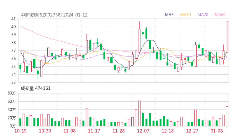Click the MA20 legend label
This screenshot has width=232, height=138.
[203, 15]
